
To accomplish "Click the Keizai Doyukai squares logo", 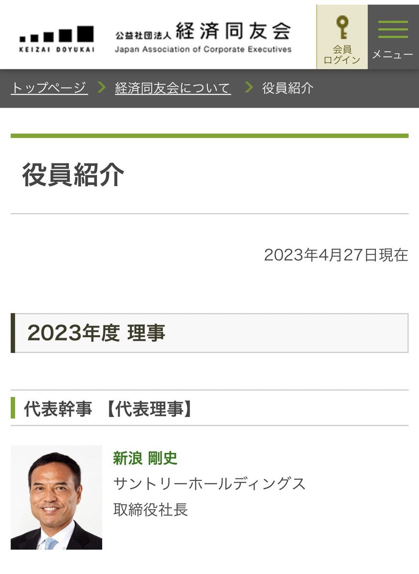I will (x=57, y=39).
